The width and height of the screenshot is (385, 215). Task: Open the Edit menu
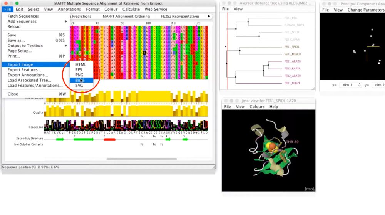coord(19,9)
